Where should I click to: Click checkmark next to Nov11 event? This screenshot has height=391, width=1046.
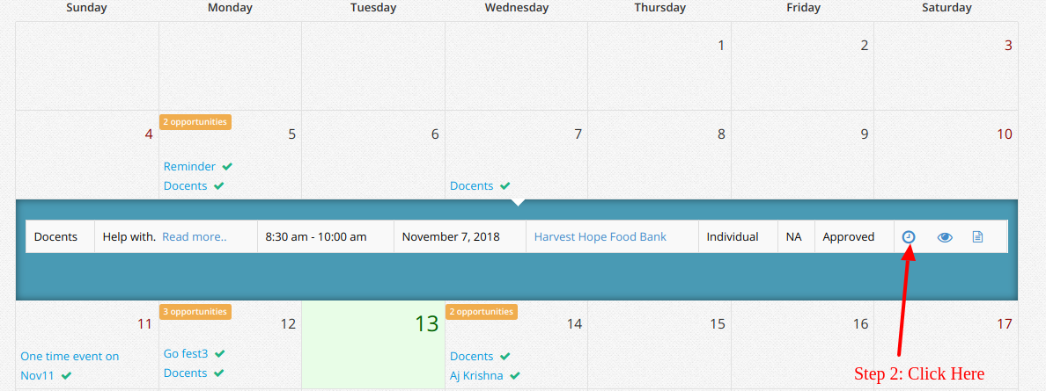click(66, 376)
